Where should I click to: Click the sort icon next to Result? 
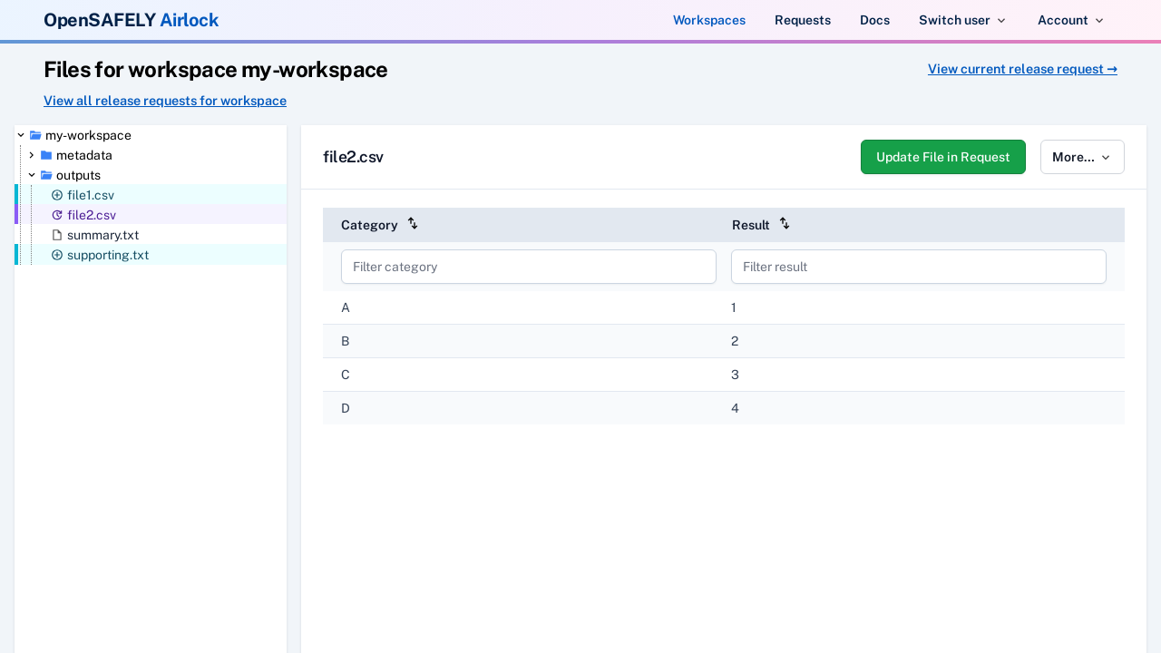(x=785, y=224)
